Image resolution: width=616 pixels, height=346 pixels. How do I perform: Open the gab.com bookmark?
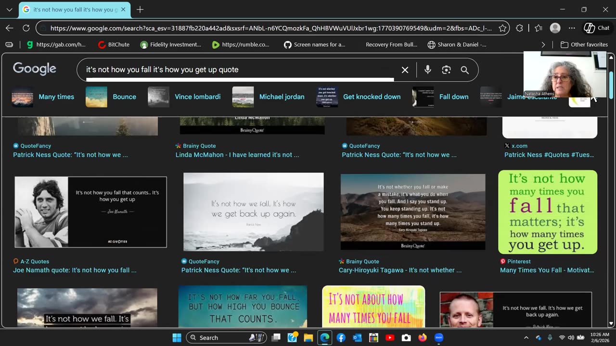pyautogui.click(x=56, y=45)
